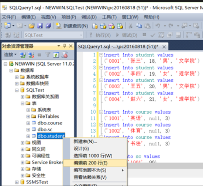Click the Cut scissors icon
Screen dimensions: 203x186
(131, 26)
